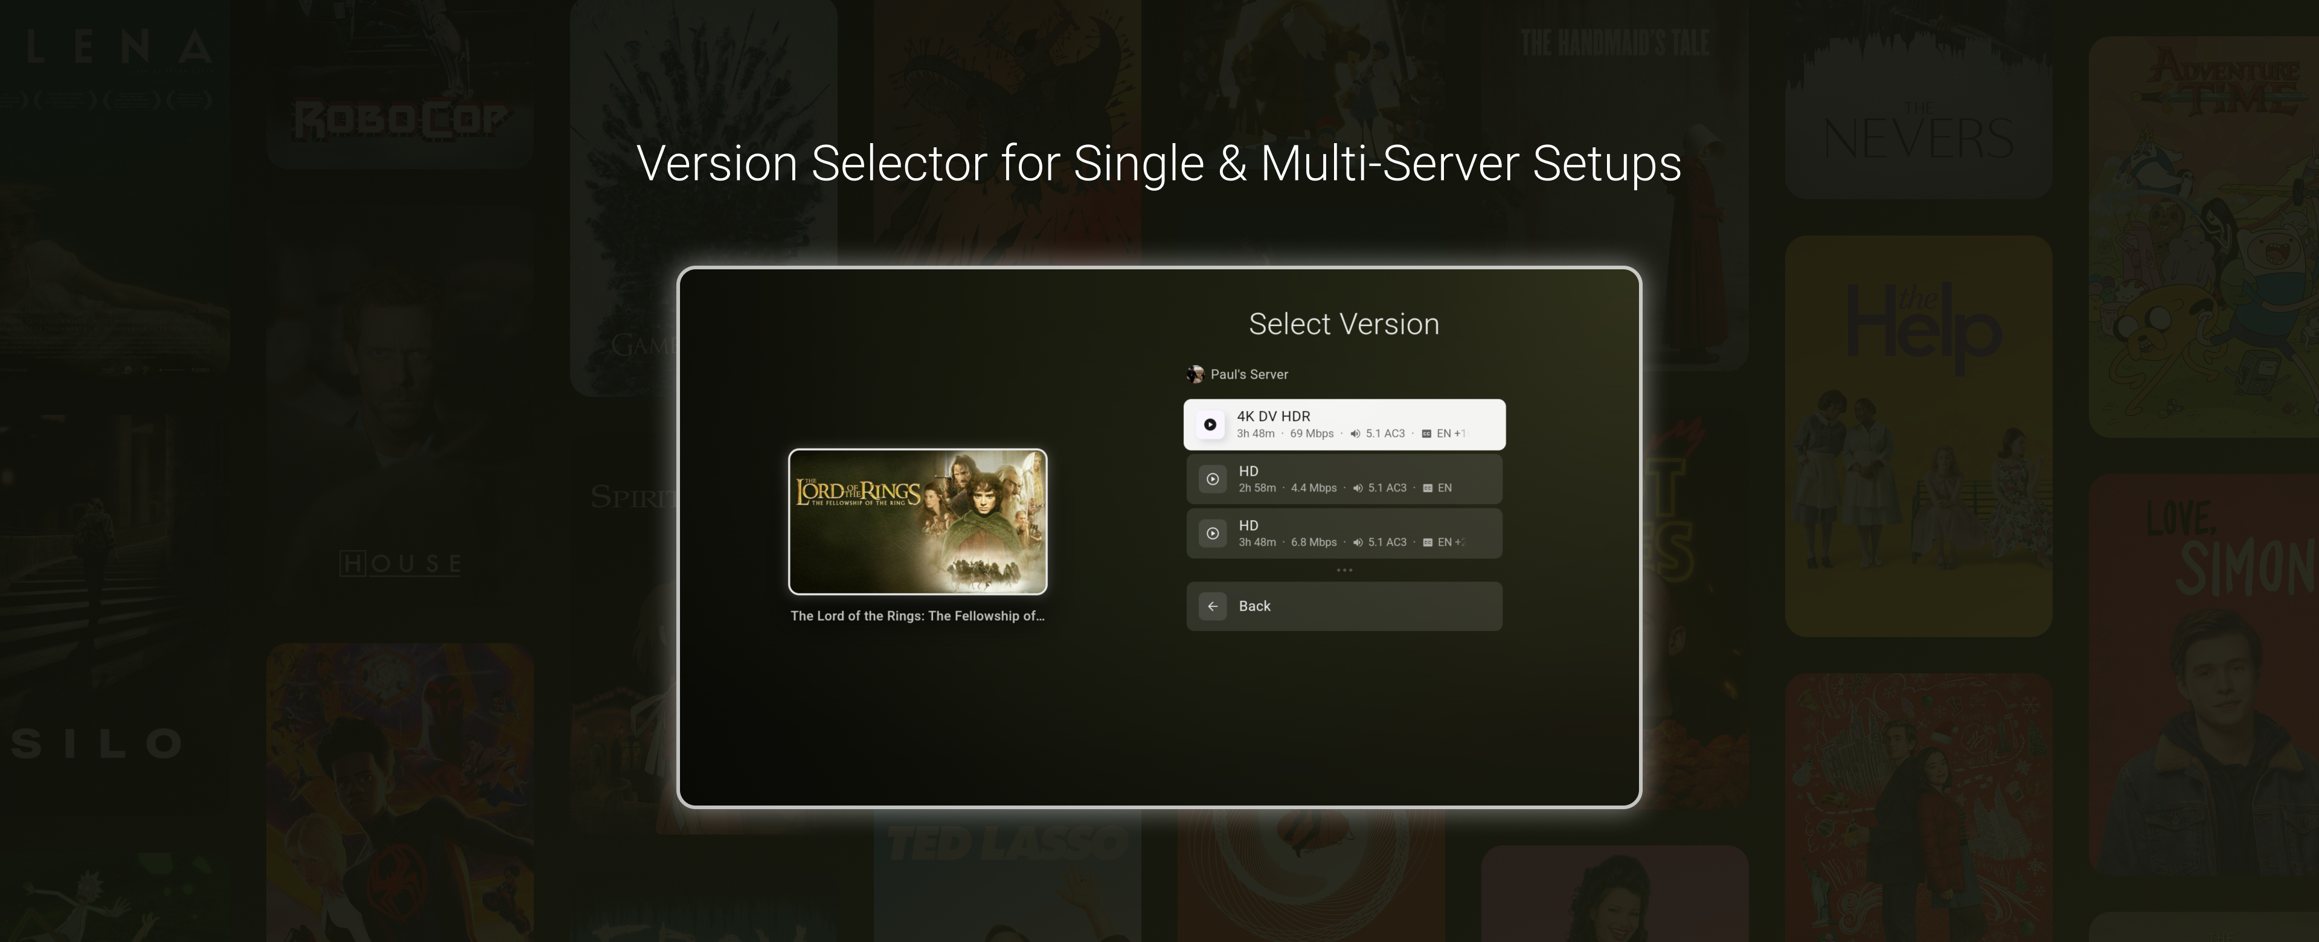
Task: Click the "EN +1" subtitle text
Action: tap(1451, 434)
